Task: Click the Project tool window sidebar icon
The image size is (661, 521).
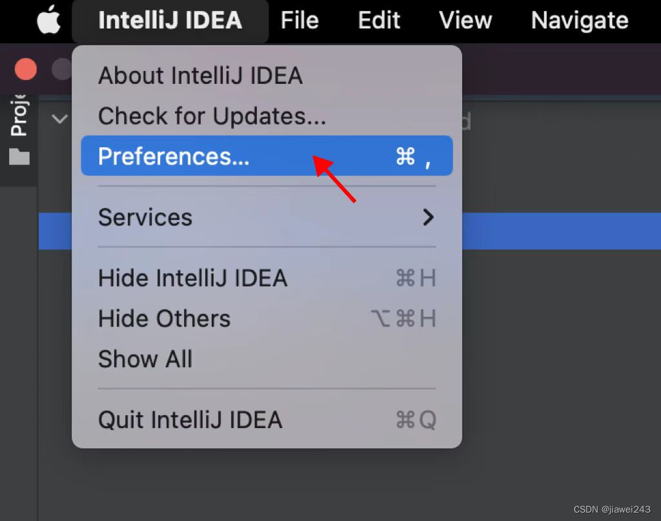Action: [x=18, y=116]
